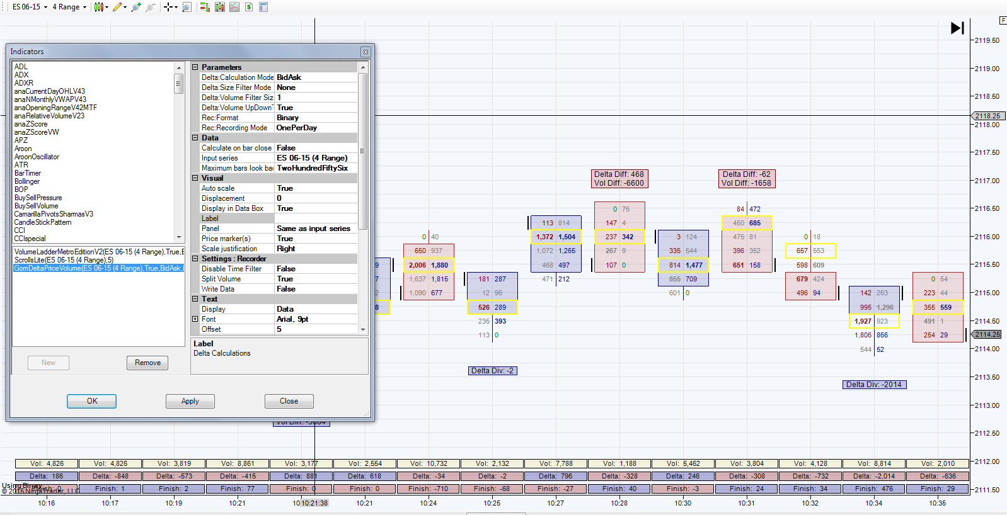This screenshot has height=515, width=1007.
Task: Change Scale justification Right value
Action: tap(316, 249)
